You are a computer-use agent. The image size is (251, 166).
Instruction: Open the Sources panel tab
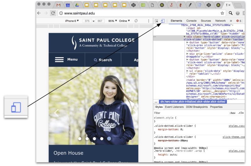(x=206, y=21)
